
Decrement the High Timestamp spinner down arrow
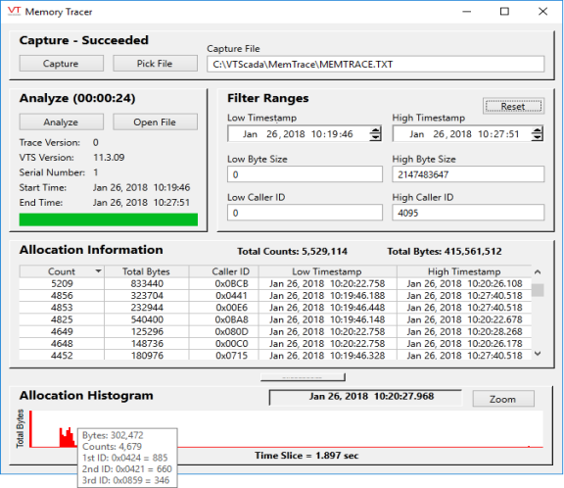(537, 137)
